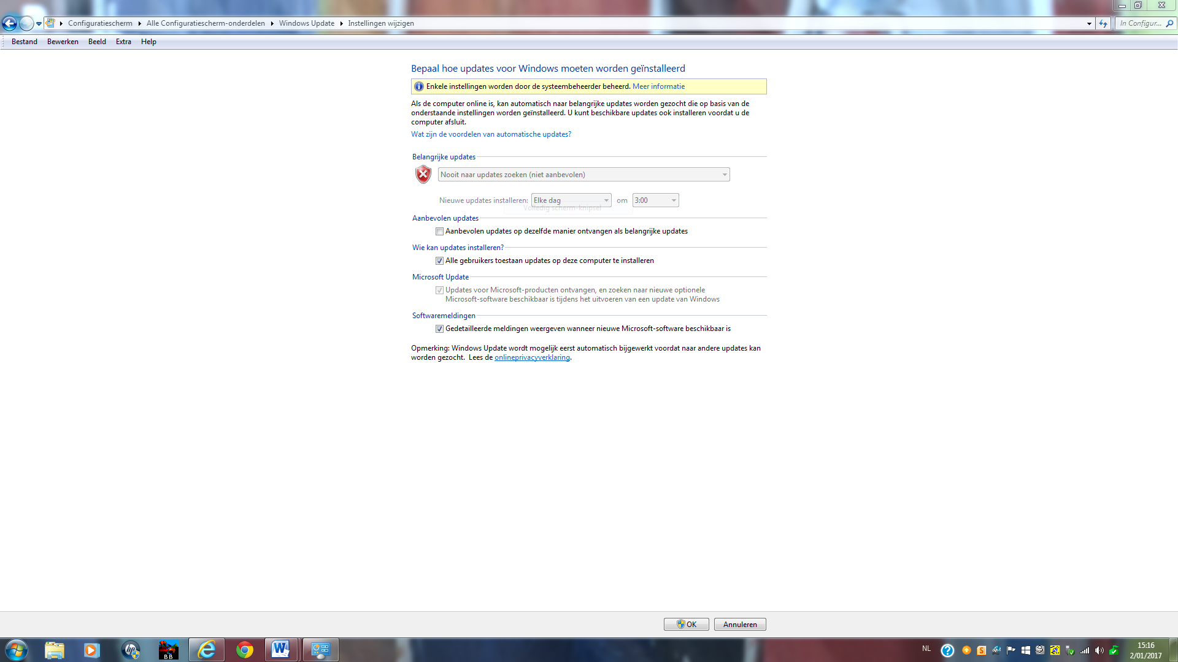Click the Annuleren button

(x=740, y=625)
